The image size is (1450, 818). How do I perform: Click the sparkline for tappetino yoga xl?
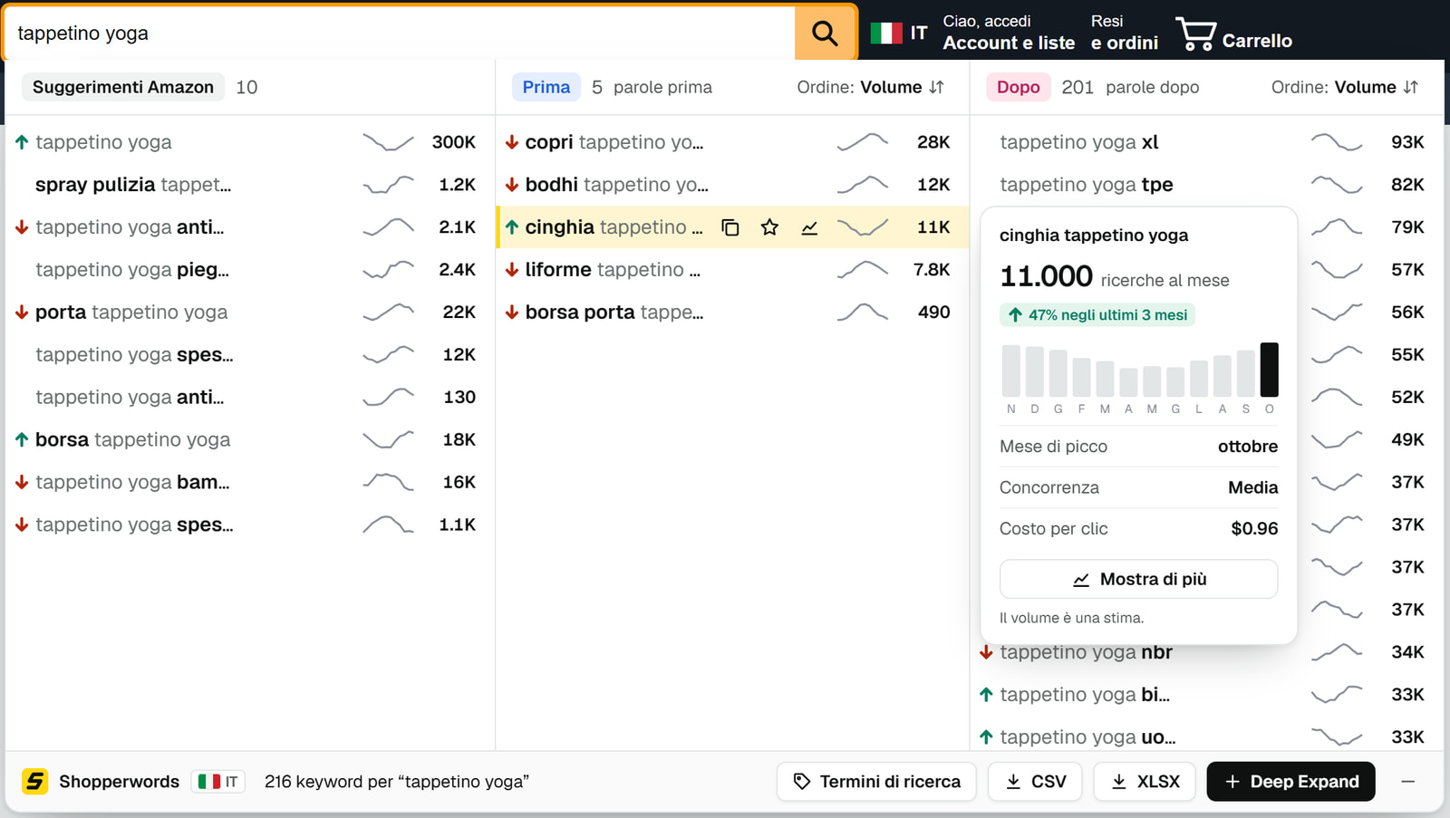[1336, 142]
